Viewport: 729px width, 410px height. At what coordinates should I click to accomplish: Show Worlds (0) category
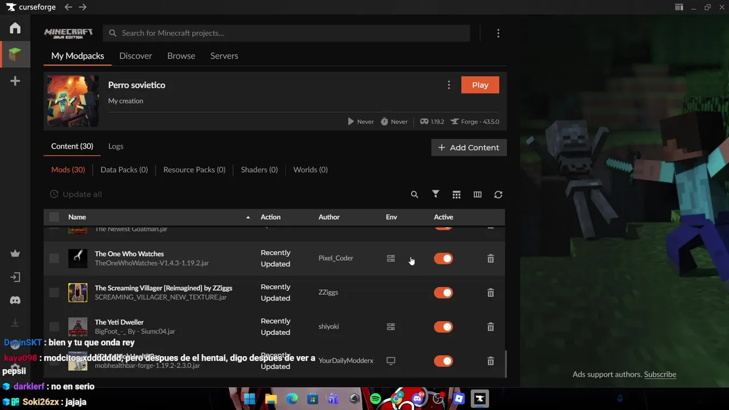coord(310,170)
